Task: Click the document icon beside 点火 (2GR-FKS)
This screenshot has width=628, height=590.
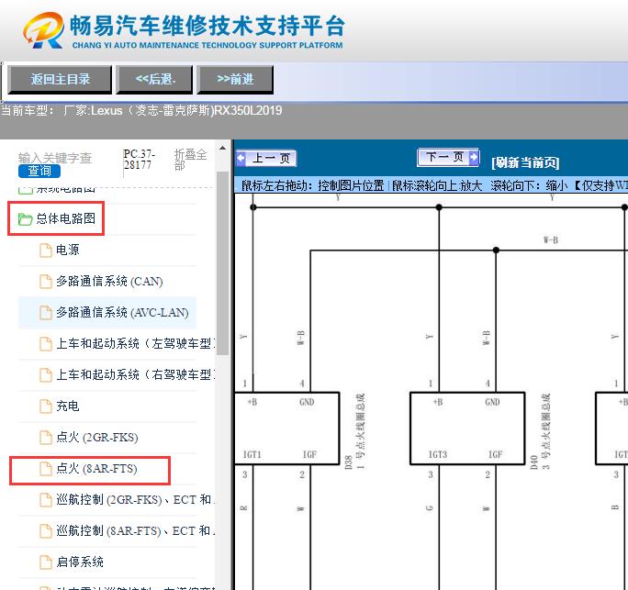Action: (46, 438)
